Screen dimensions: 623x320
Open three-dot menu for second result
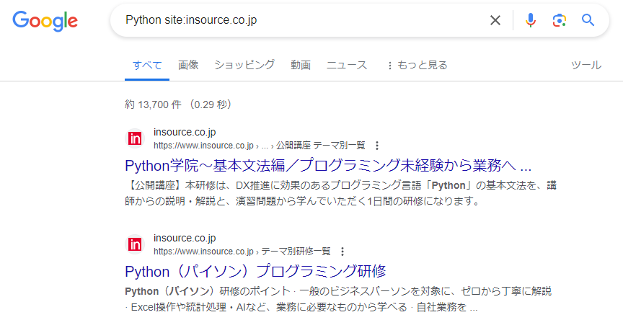(x=343, y=252)
